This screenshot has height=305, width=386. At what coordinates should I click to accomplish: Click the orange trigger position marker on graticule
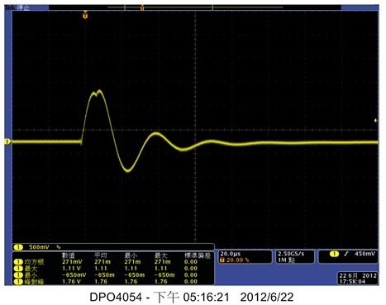85,15
